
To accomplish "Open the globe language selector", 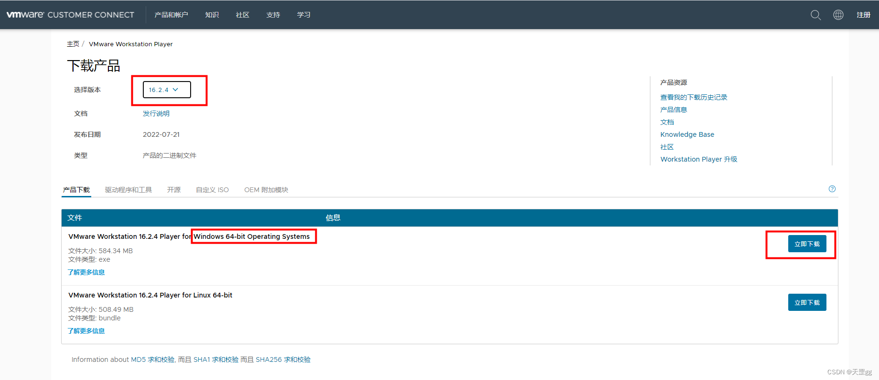I will (838, 15).
